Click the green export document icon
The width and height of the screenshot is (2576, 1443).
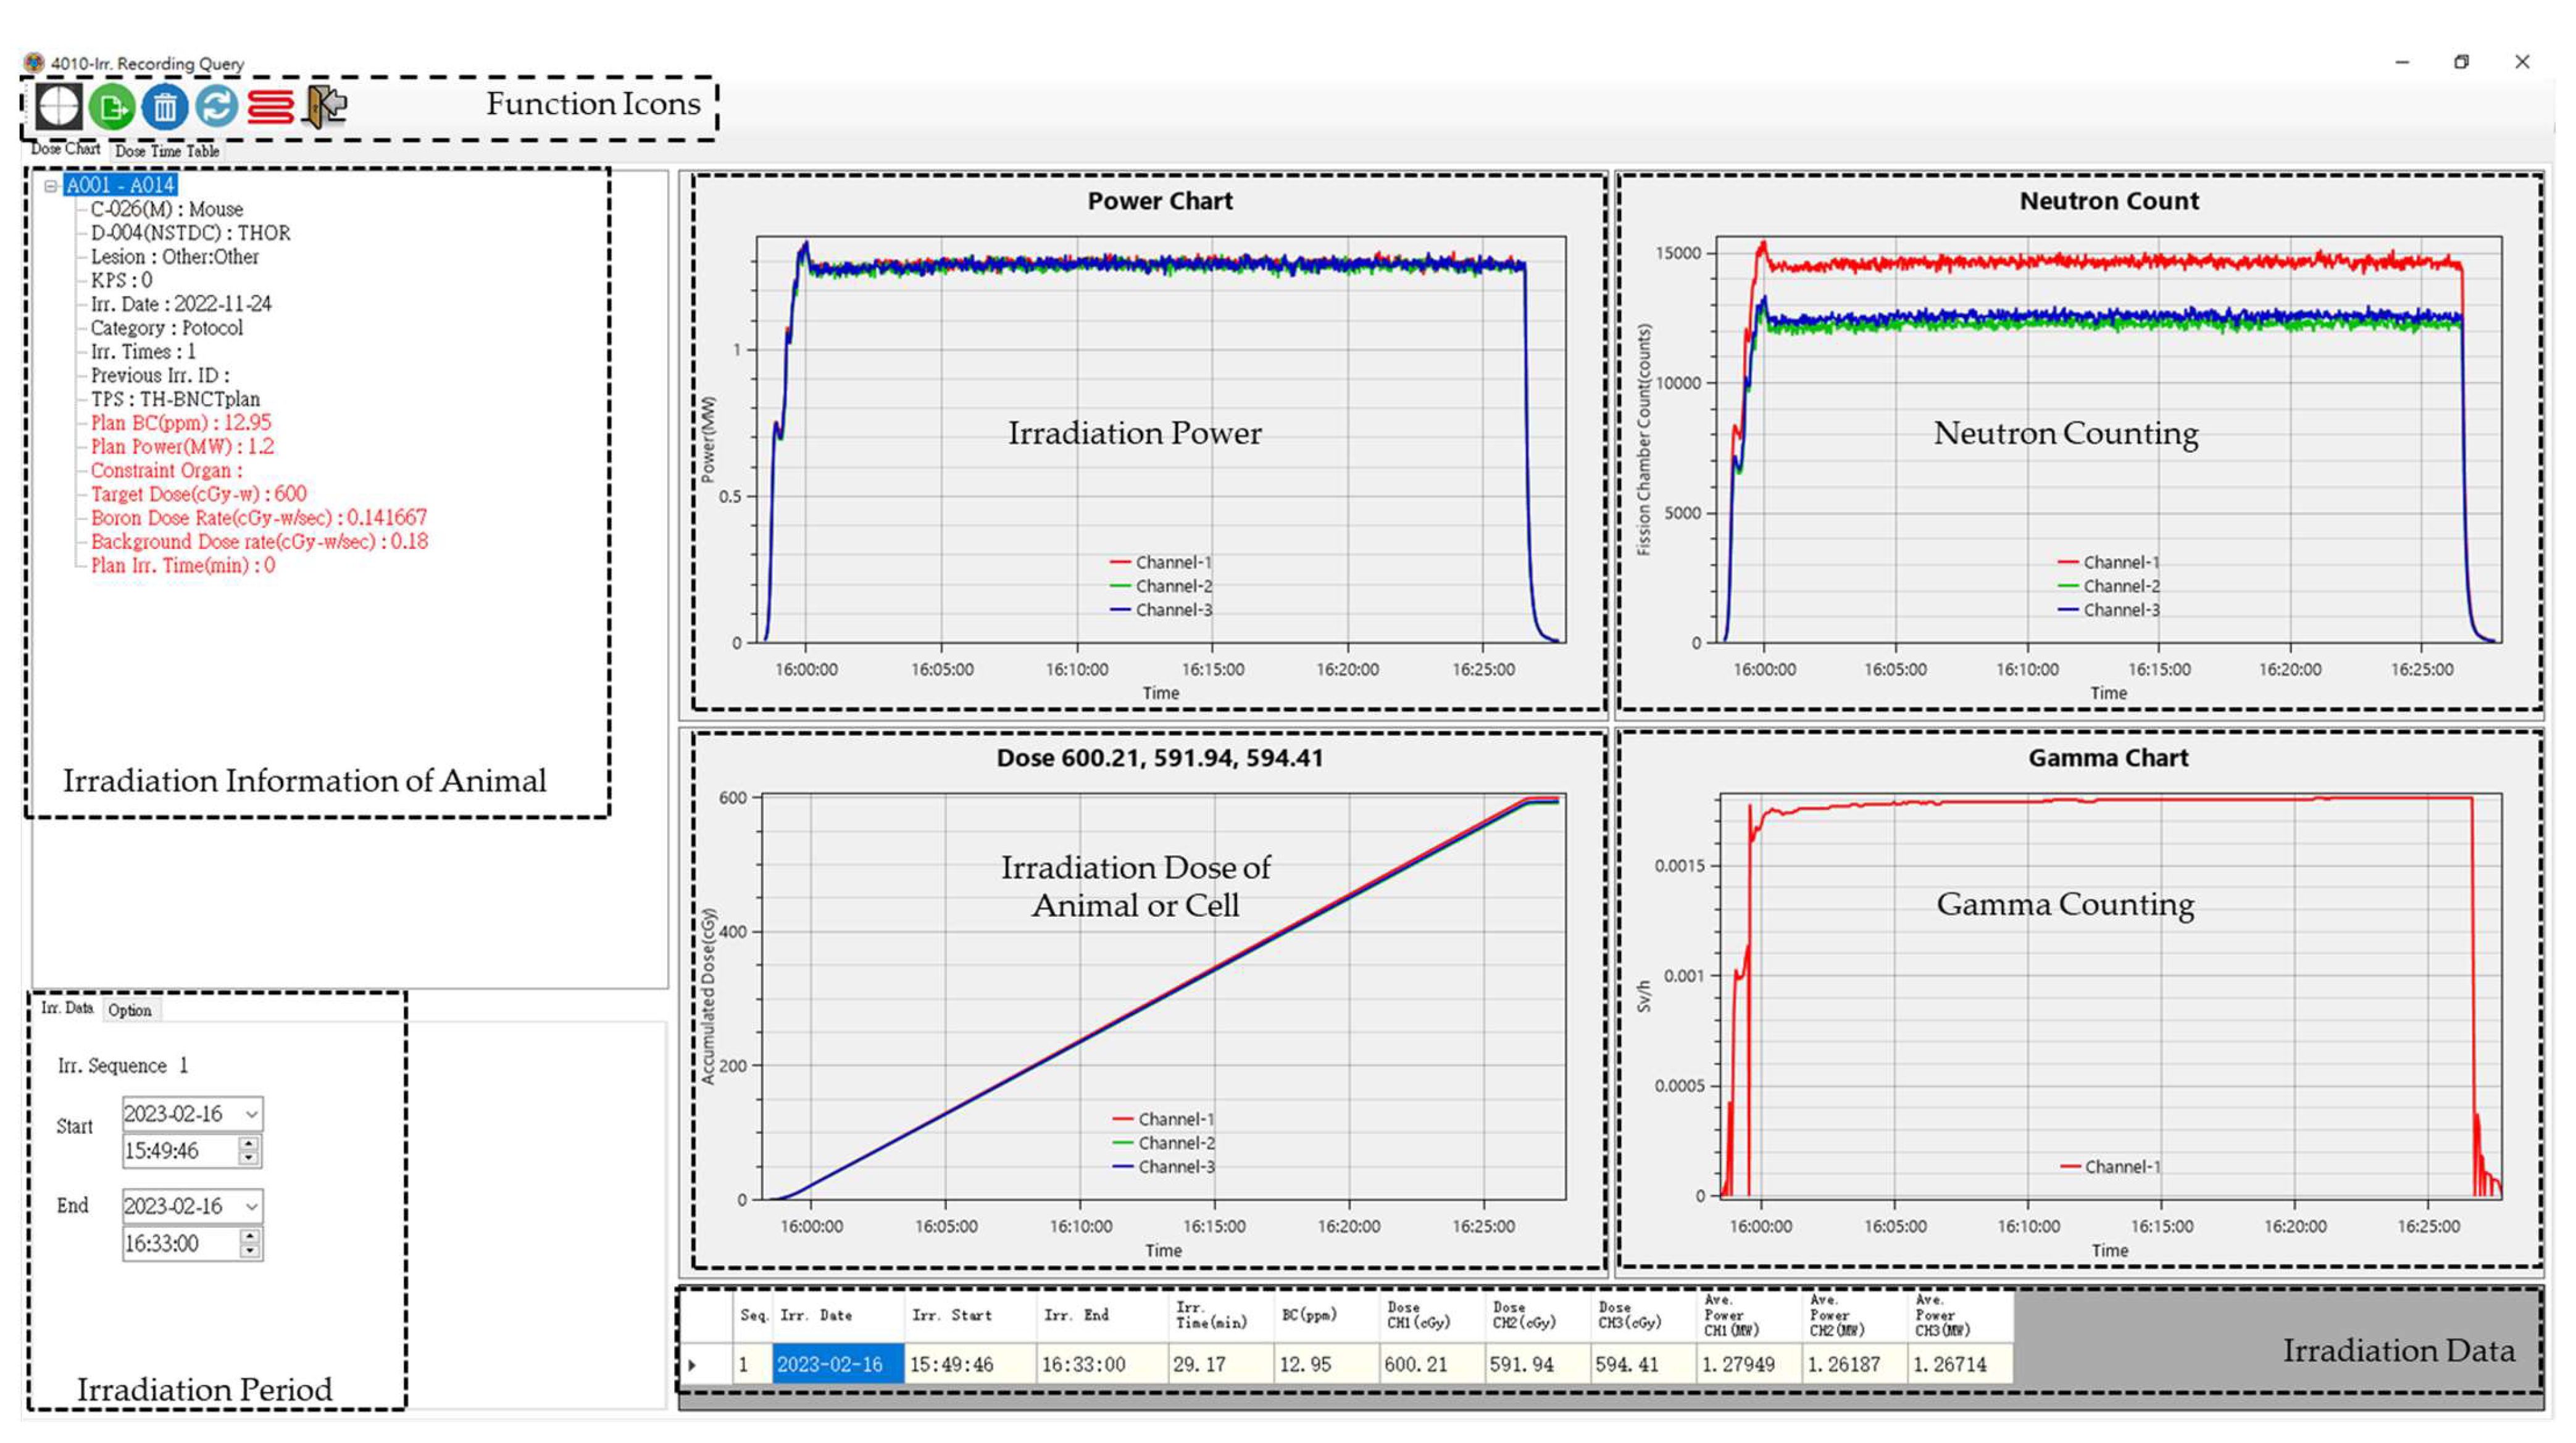tap(112, 106)
